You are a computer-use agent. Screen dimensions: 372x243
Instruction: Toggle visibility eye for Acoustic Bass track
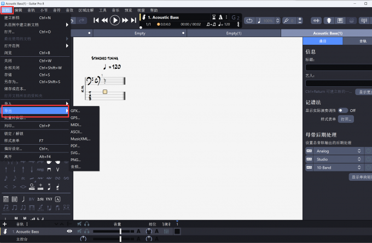point(69,232)
